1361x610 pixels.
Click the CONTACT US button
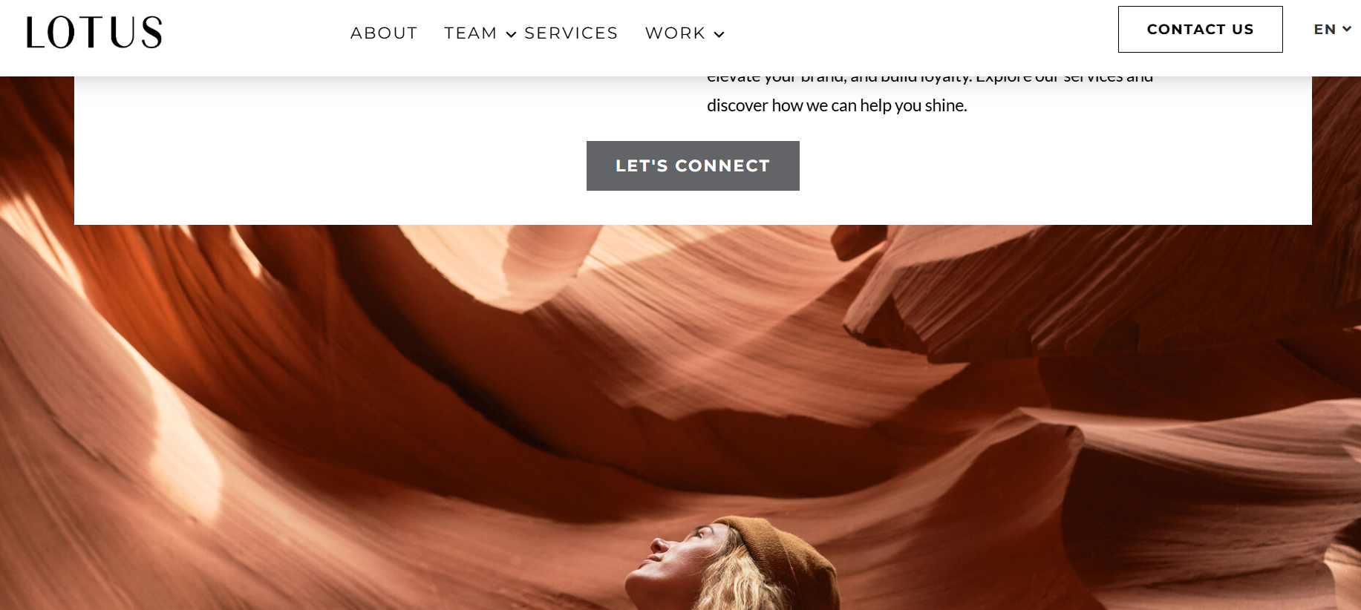click(x=1200, y=29)
